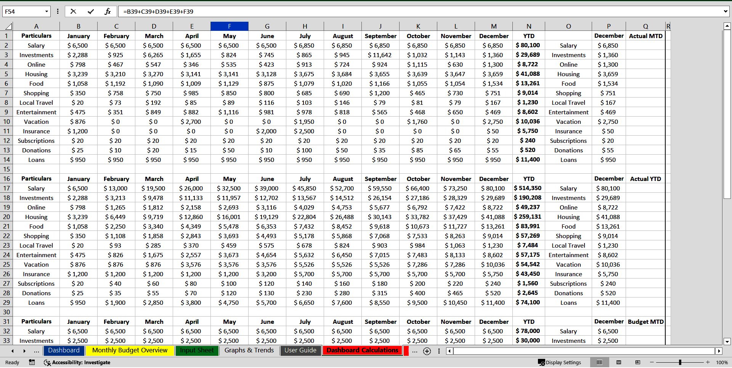Select the Actual MTD header cell

pyautogui.click(x=645, y=36)
